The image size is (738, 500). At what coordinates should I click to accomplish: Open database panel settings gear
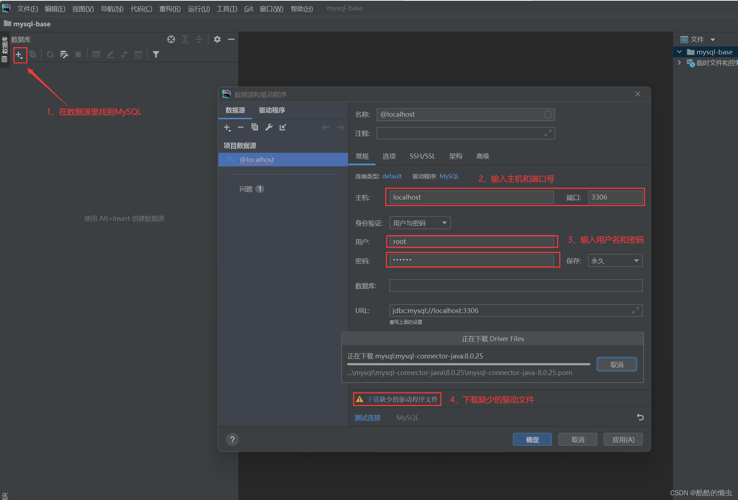(217, 39)
